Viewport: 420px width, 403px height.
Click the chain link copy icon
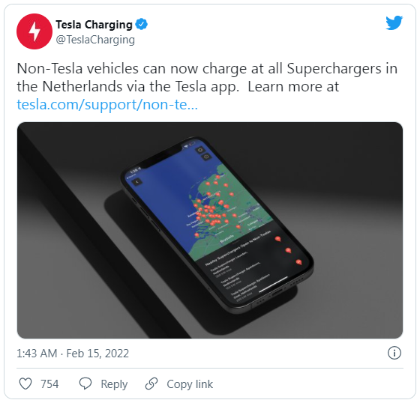pos(151,384)
